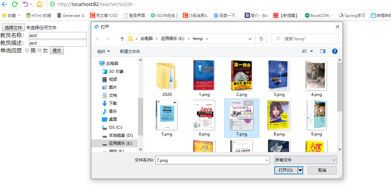Open the 组织 organize menu
391x185 pixels.
tap(104, 51)
